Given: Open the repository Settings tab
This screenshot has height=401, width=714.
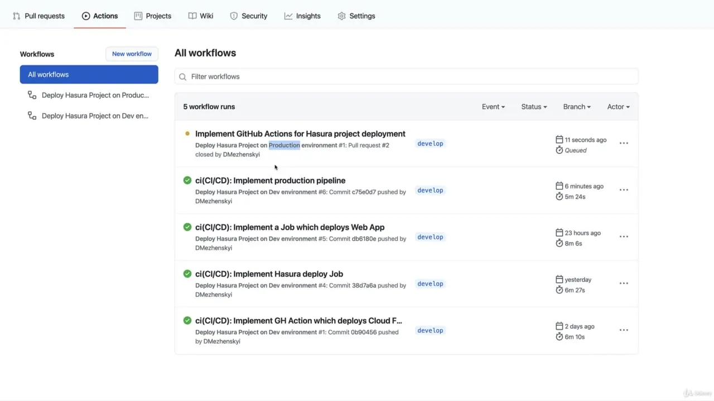Looking at the screenshot, I should pyautogui.click(x=356, y=16).
